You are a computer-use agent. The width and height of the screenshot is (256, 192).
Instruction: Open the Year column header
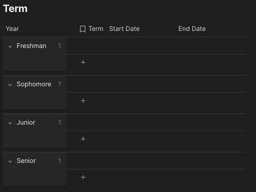[12, 29]
